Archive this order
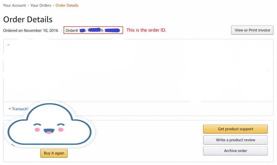This screenshot has width=277, height=165. tap(235, 151)
